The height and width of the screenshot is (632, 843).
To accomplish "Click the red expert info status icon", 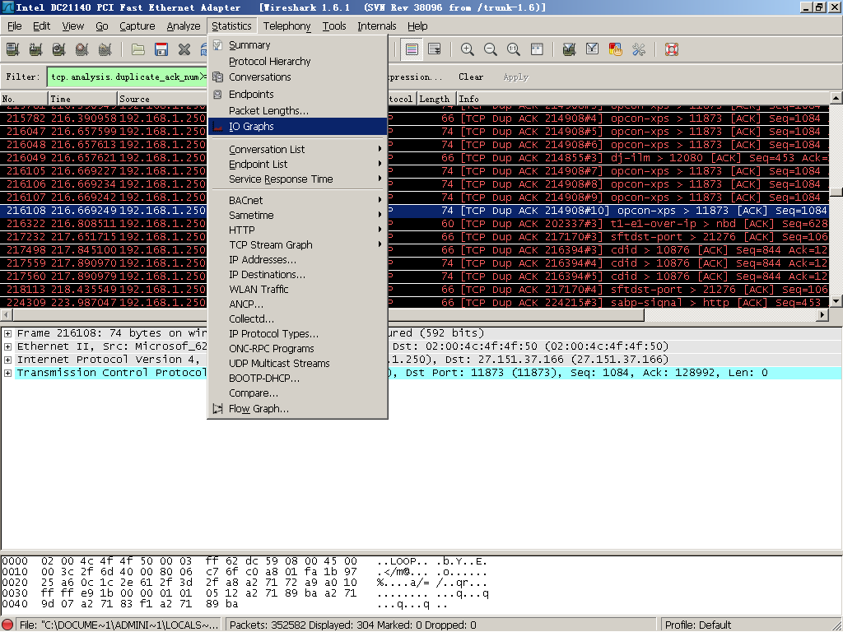I will [8, 625].
